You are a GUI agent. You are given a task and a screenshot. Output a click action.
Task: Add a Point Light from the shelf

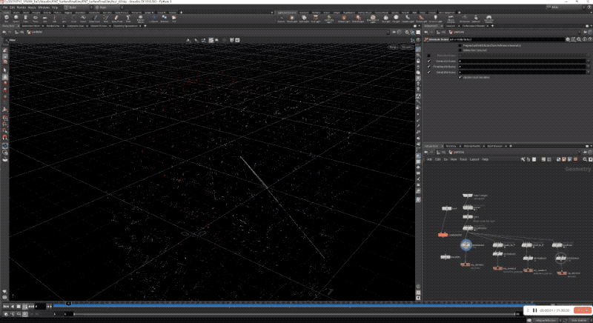click(292, 17)
